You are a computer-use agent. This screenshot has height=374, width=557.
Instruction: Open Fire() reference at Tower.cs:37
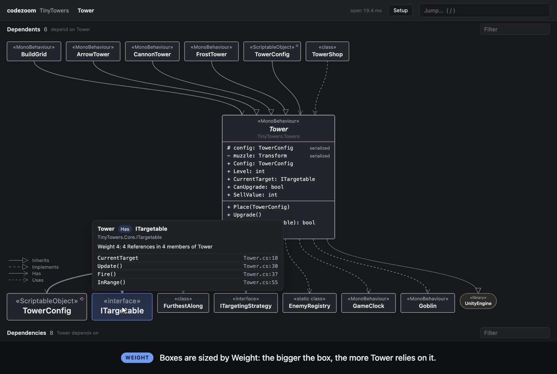point(188,274)
